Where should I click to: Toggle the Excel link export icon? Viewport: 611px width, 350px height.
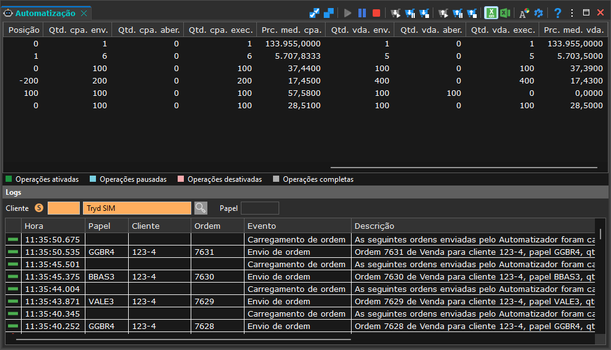tap(491, 13)
